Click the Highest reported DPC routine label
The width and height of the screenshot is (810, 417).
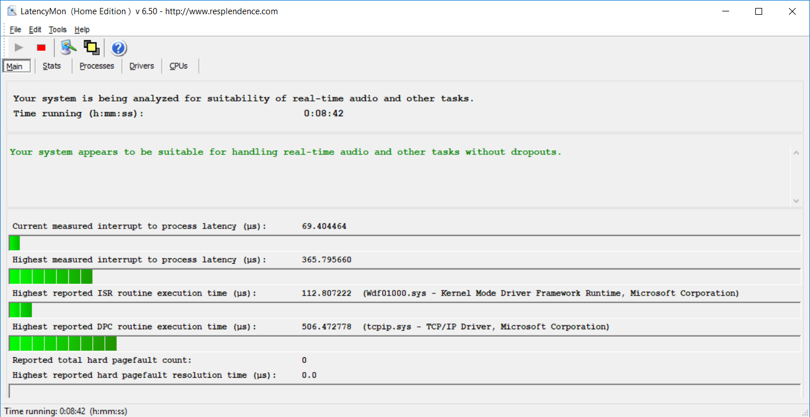pyautogui.click(x=134, y=327)
